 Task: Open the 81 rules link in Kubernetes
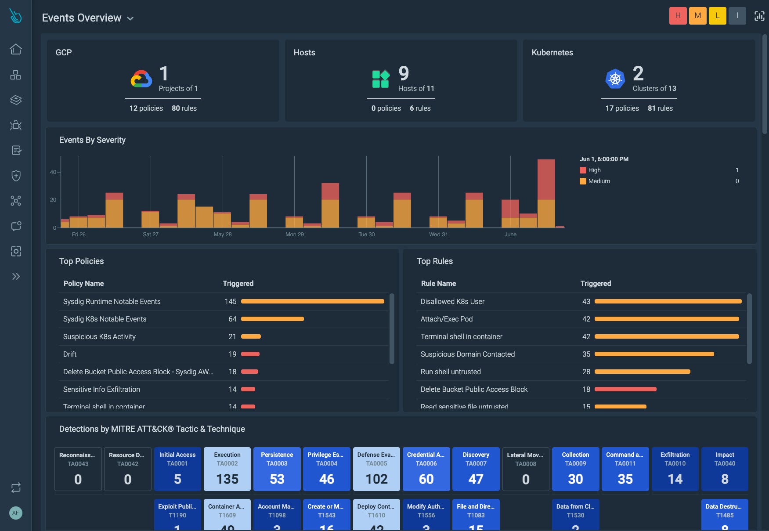[660, 108]
